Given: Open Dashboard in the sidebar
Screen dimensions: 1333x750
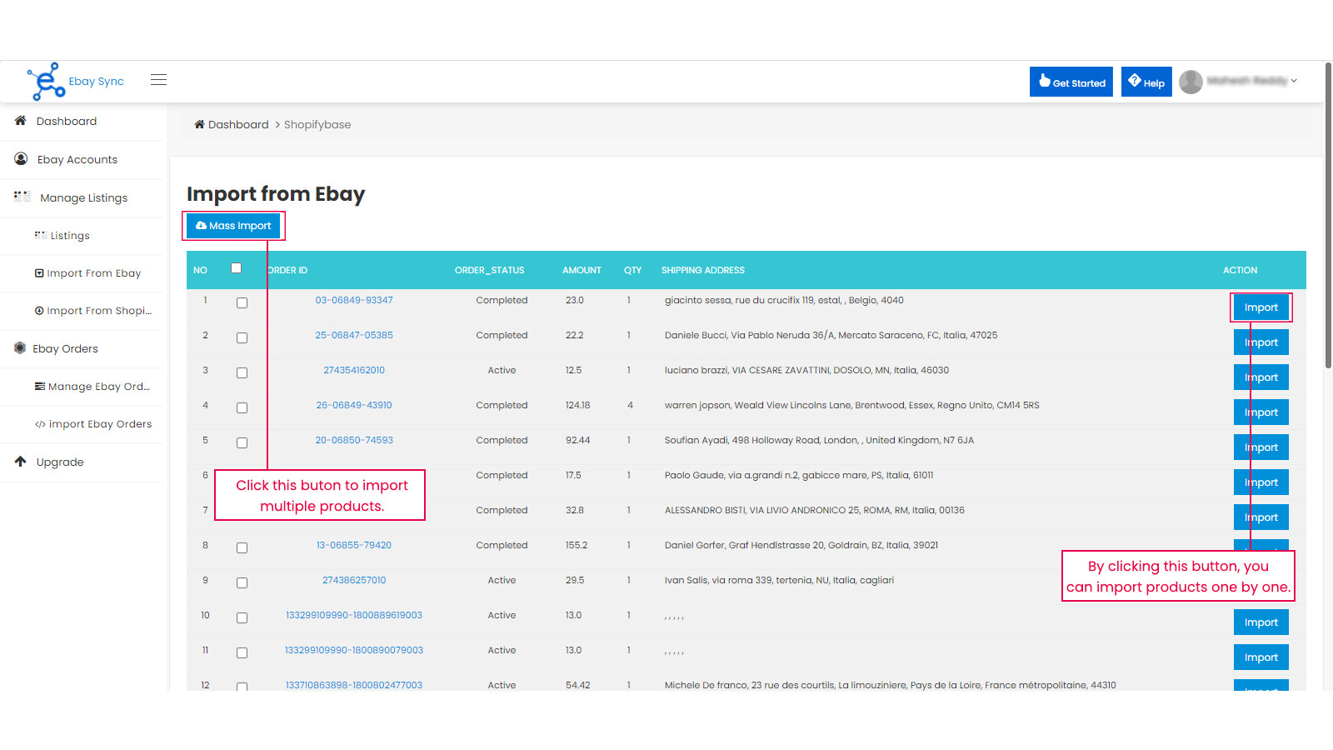Looking at the screenshot, I should pos(67,121).
